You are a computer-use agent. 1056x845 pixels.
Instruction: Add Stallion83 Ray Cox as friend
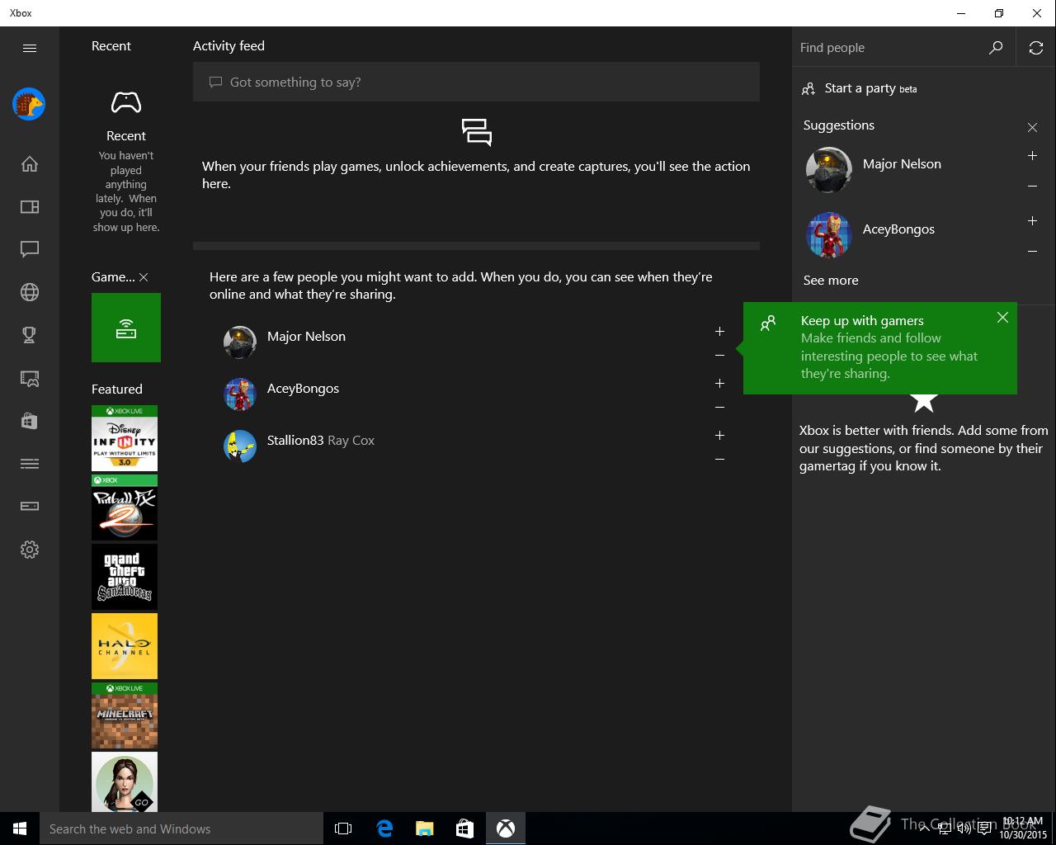(719, 436)
